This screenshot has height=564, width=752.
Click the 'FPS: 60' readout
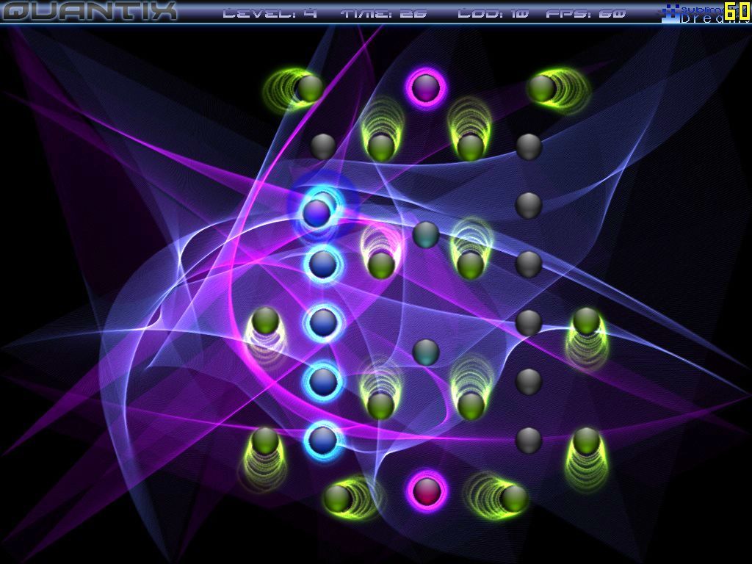[586, 12]
